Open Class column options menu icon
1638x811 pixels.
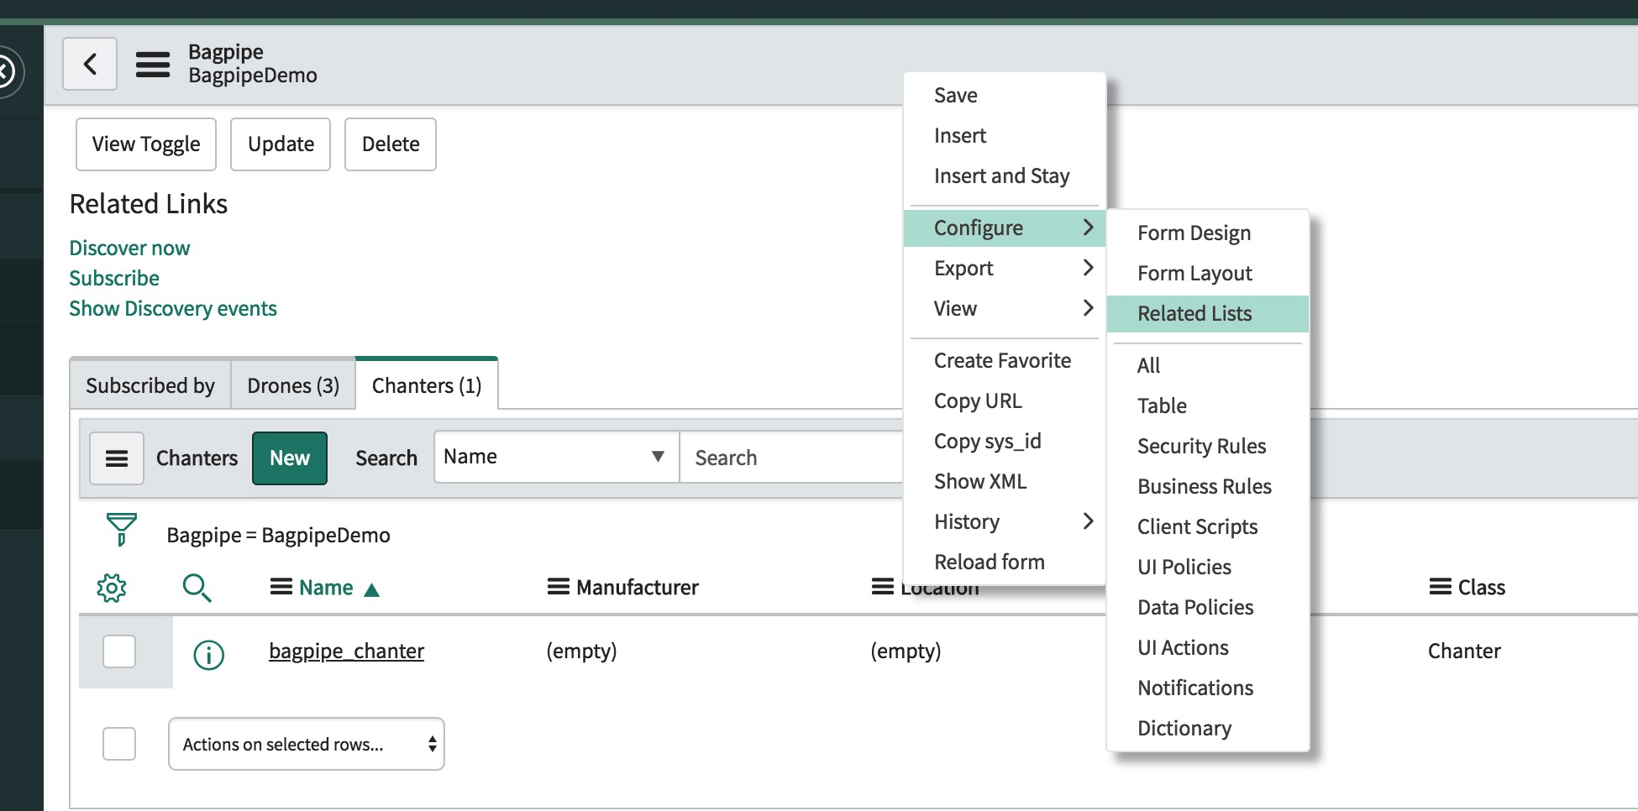click(x=1440, y=587)
